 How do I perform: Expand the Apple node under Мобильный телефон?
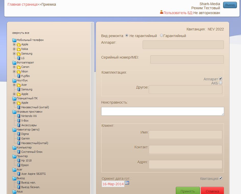click(x=14, y=44)
